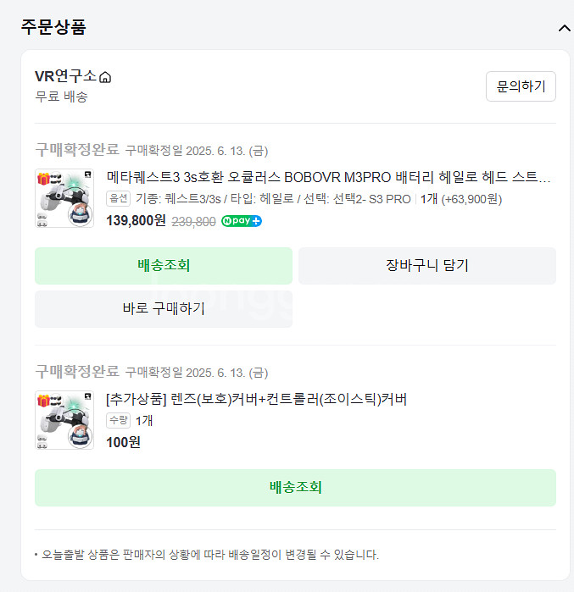574x592 pixels.
Task: Click the Npay plus badge icon
Action: point(242,221)
